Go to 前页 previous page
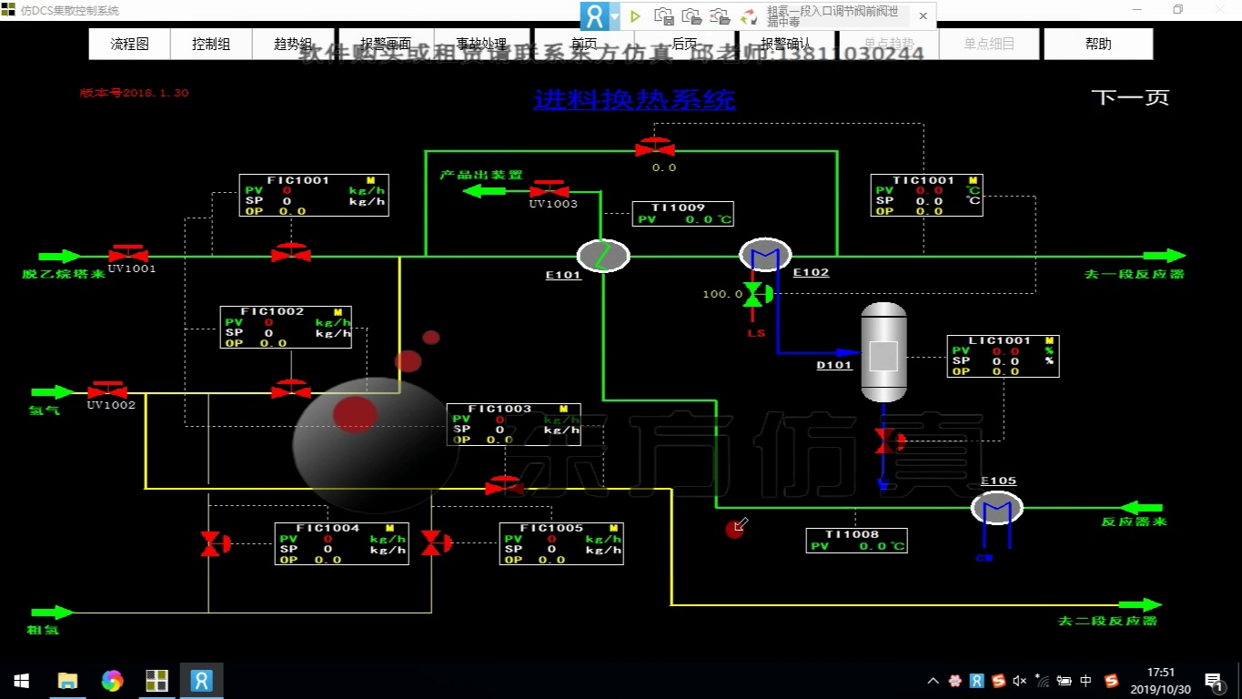Image resolution: width=1242 pixels, height=699 pixels. click(584, 44)
